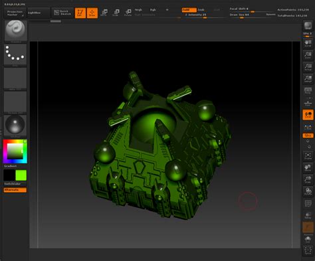This screenshot has width=315, height=261.
Task: Enable Rgb painting mode
Action: coord(153,10)
